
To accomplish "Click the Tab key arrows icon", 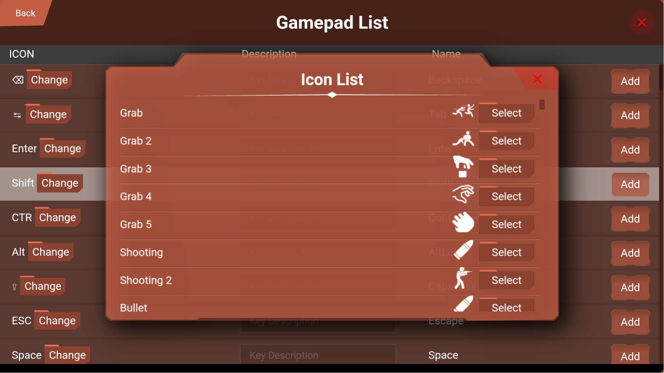I will [x=17, y=115].
